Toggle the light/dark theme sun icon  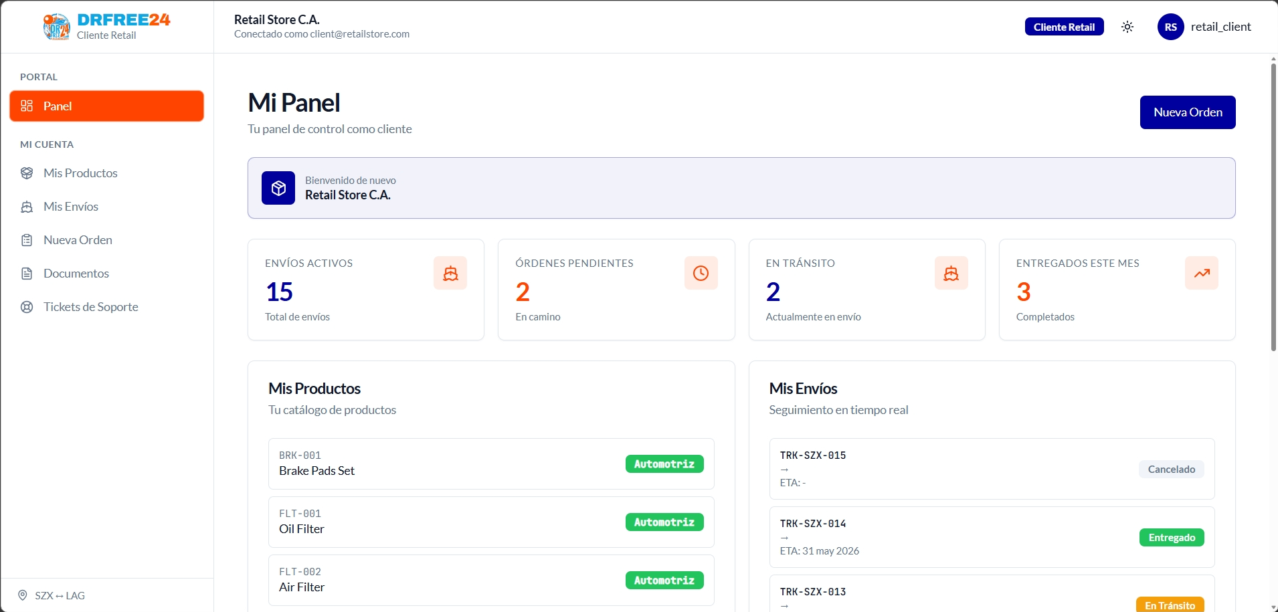click(1127, 27)
